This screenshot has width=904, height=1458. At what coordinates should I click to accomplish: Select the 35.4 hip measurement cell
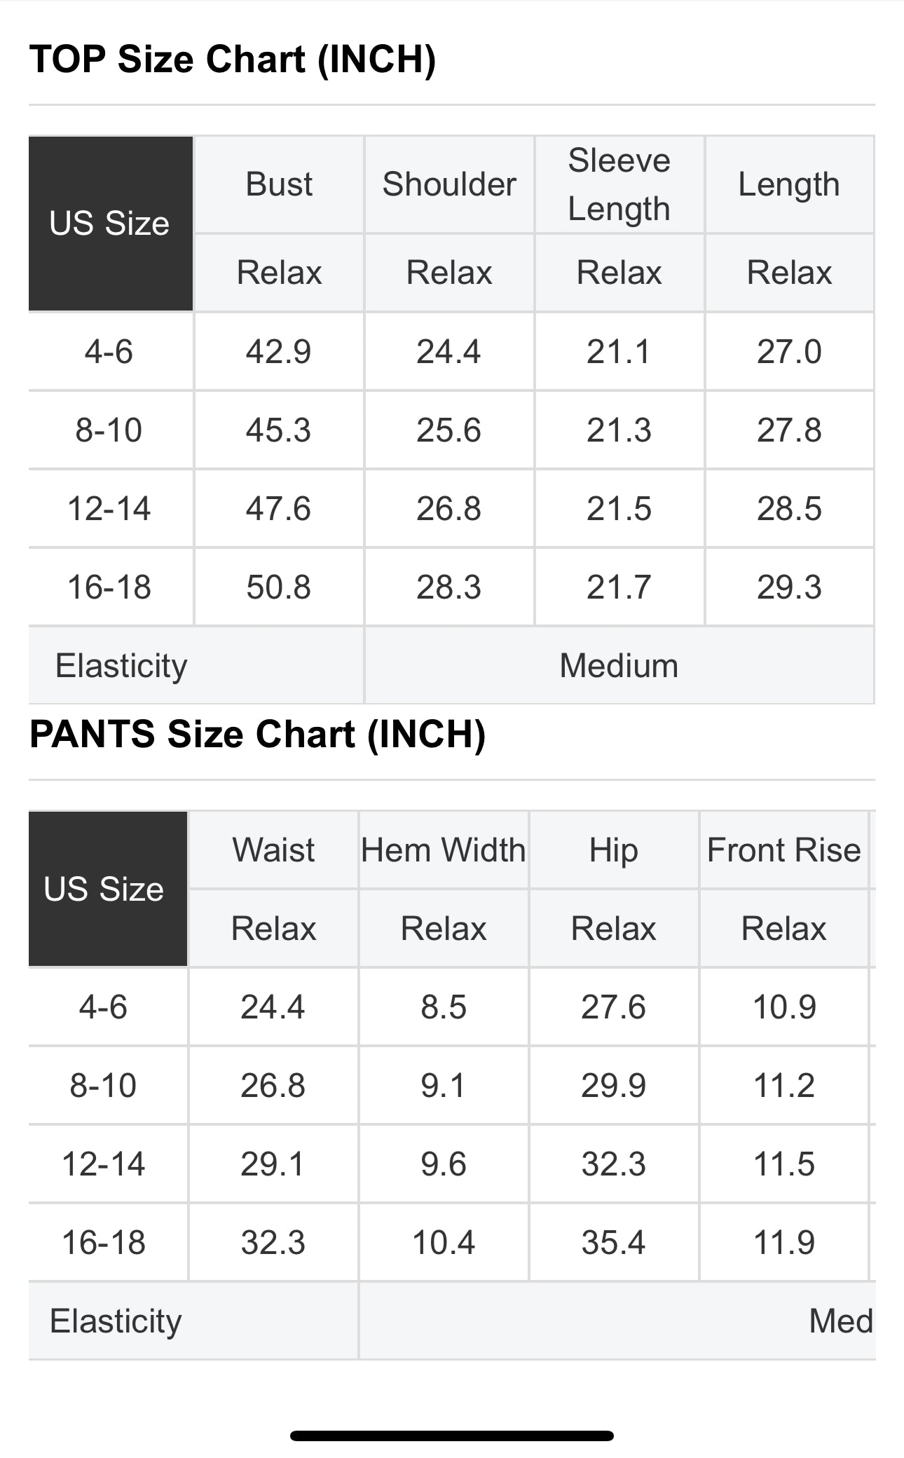click(x=613, y=1242)
